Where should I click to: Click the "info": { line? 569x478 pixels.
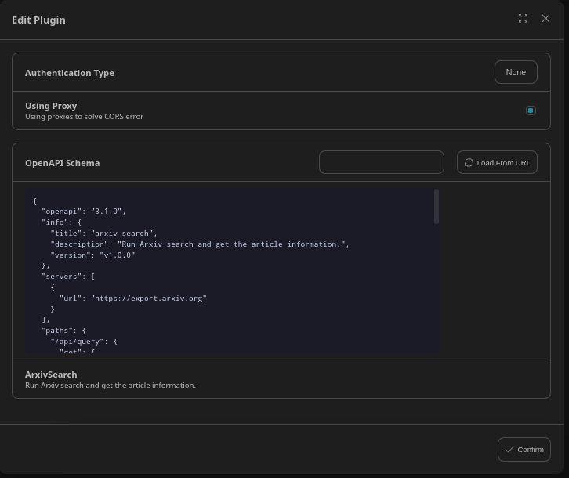tap(61, 222)
